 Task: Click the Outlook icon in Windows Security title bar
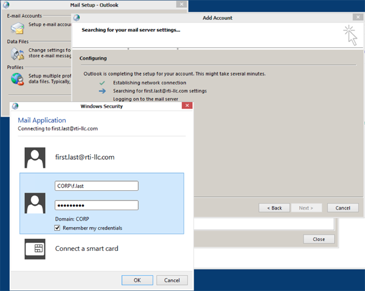[15, 106]
